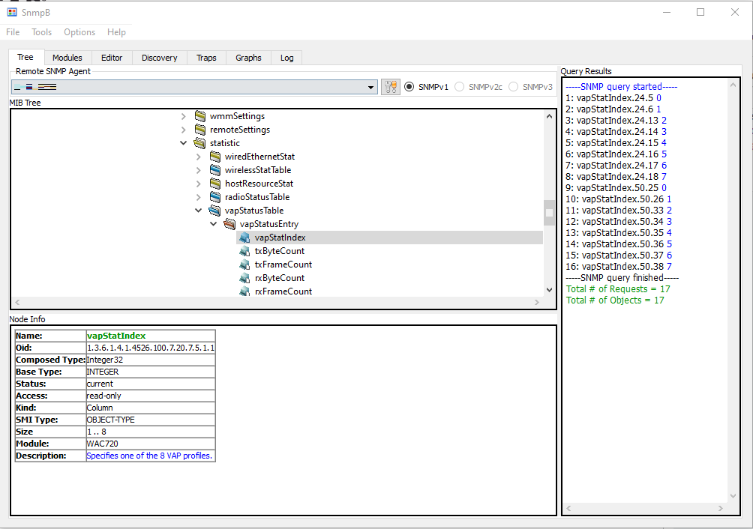Screen dimensions: 753x529
Task: Click the VAP profiles description link
Action: click(149, 455)
